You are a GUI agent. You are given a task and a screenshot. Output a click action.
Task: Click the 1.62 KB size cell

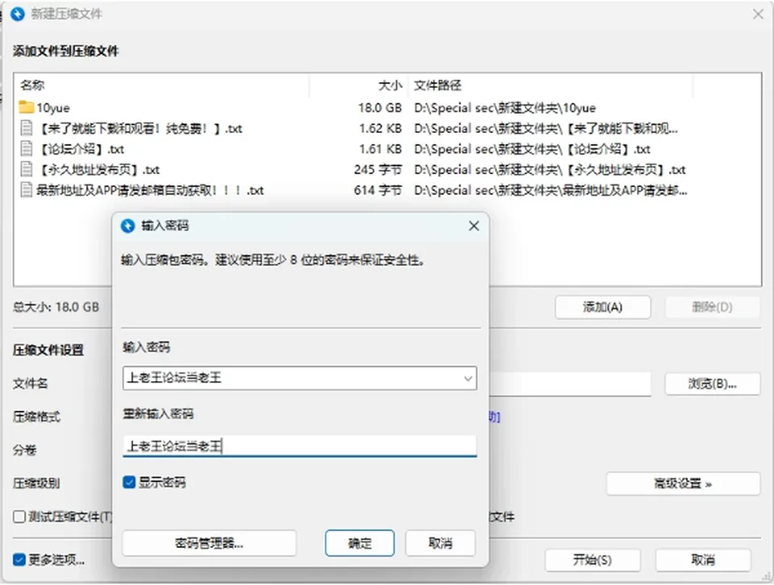click(380, 128)
